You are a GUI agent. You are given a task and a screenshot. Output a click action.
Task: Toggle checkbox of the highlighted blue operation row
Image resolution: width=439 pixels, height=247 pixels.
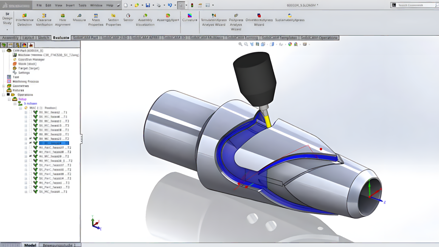[x=30, y=143]
